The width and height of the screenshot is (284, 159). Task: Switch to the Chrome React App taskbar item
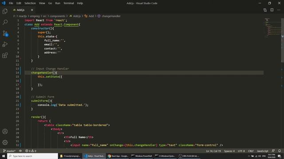pyautogui.click(x=118, y=156)
